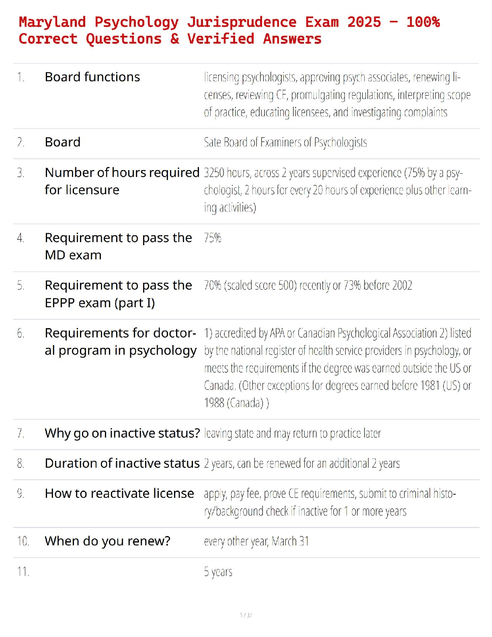Select "Requirement to pass the MD exam"
Viewport: 492px width, 637px height.
pos(118,246)
